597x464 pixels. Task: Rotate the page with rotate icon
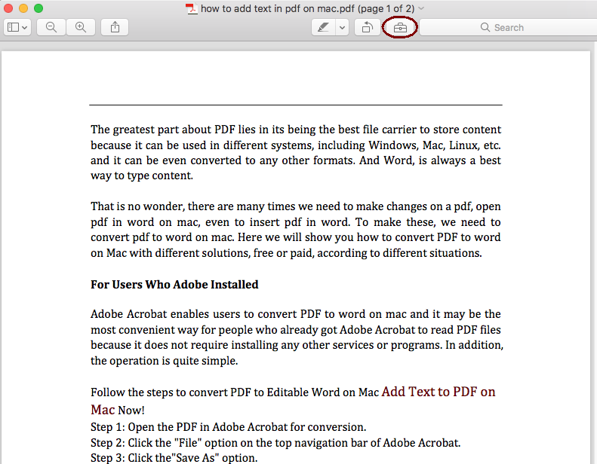[x=368, y=27]
